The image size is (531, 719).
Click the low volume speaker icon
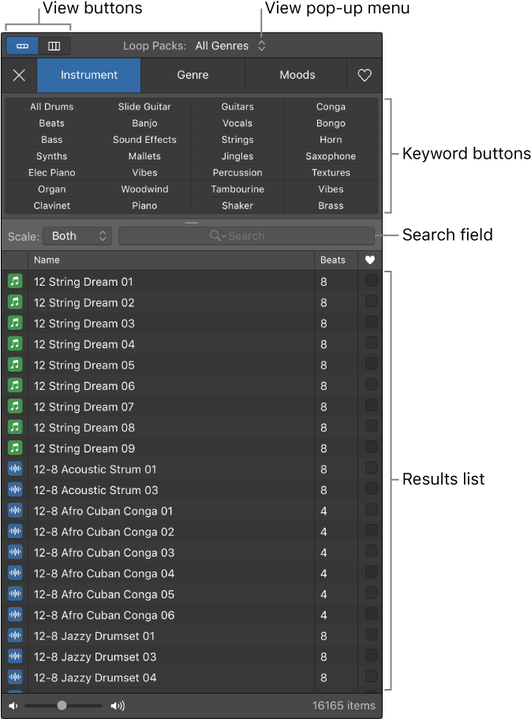point(13,706)
